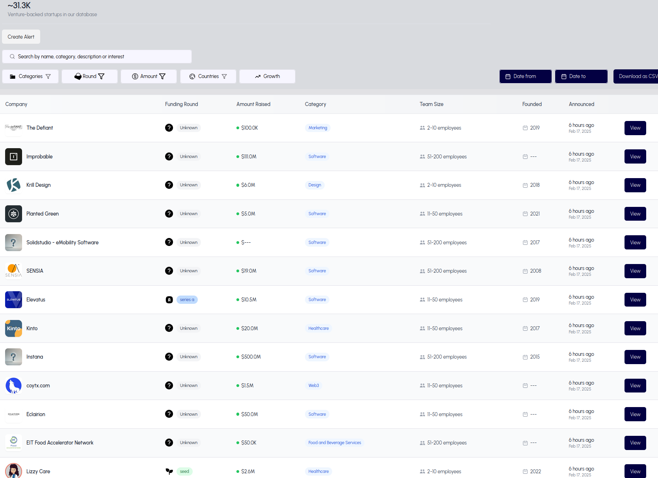
Task: Click the unknown round question icon for Kinto
Action: (169, 328)
